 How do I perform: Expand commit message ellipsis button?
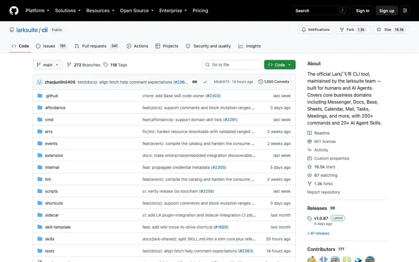coord(194,82)
